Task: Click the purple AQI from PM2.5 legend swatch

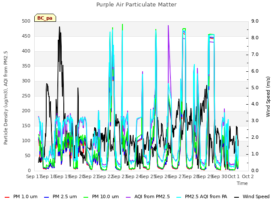Action: [128, 197]
